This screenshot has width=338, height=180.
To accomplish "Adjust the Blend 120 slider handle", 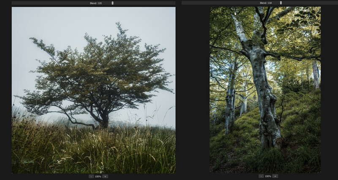I will point(112,3).
